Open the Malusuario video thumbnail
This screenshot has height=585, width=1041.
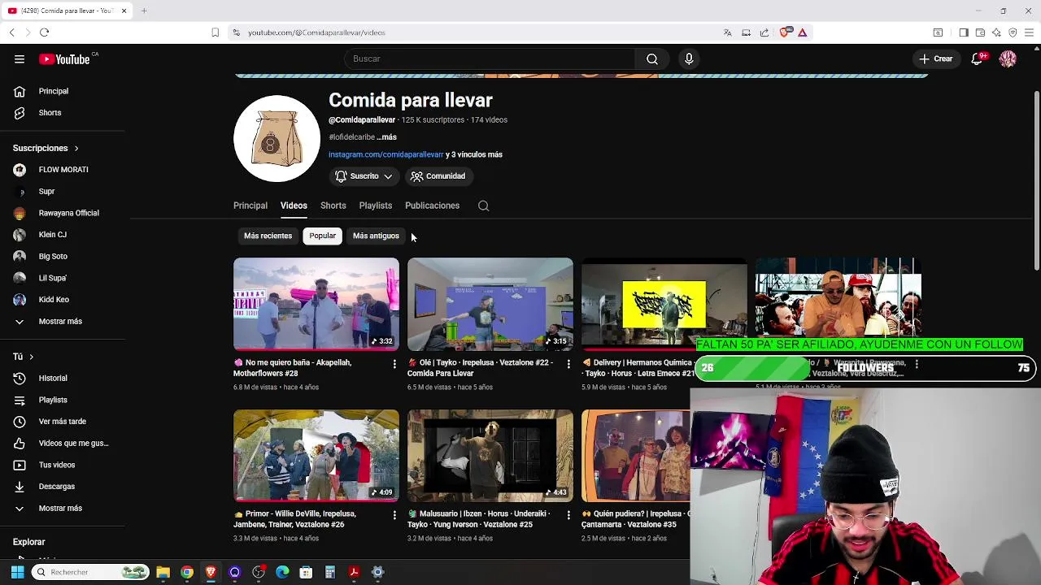[x=490, y=455]
